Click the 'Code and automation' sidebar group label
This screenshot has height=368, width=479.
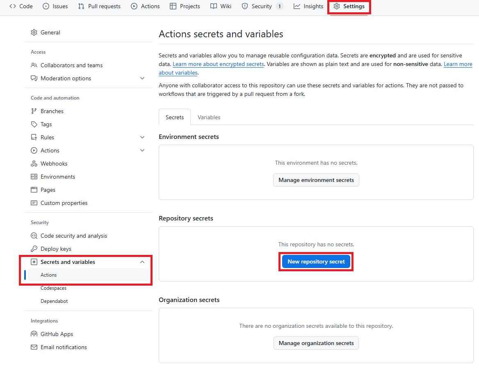(55, 98)
